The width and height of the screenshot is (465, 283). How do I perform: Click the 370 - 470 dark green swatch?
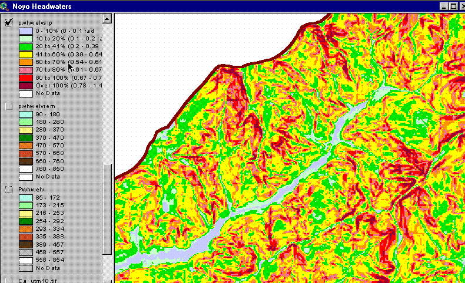[x=26, y=138]
